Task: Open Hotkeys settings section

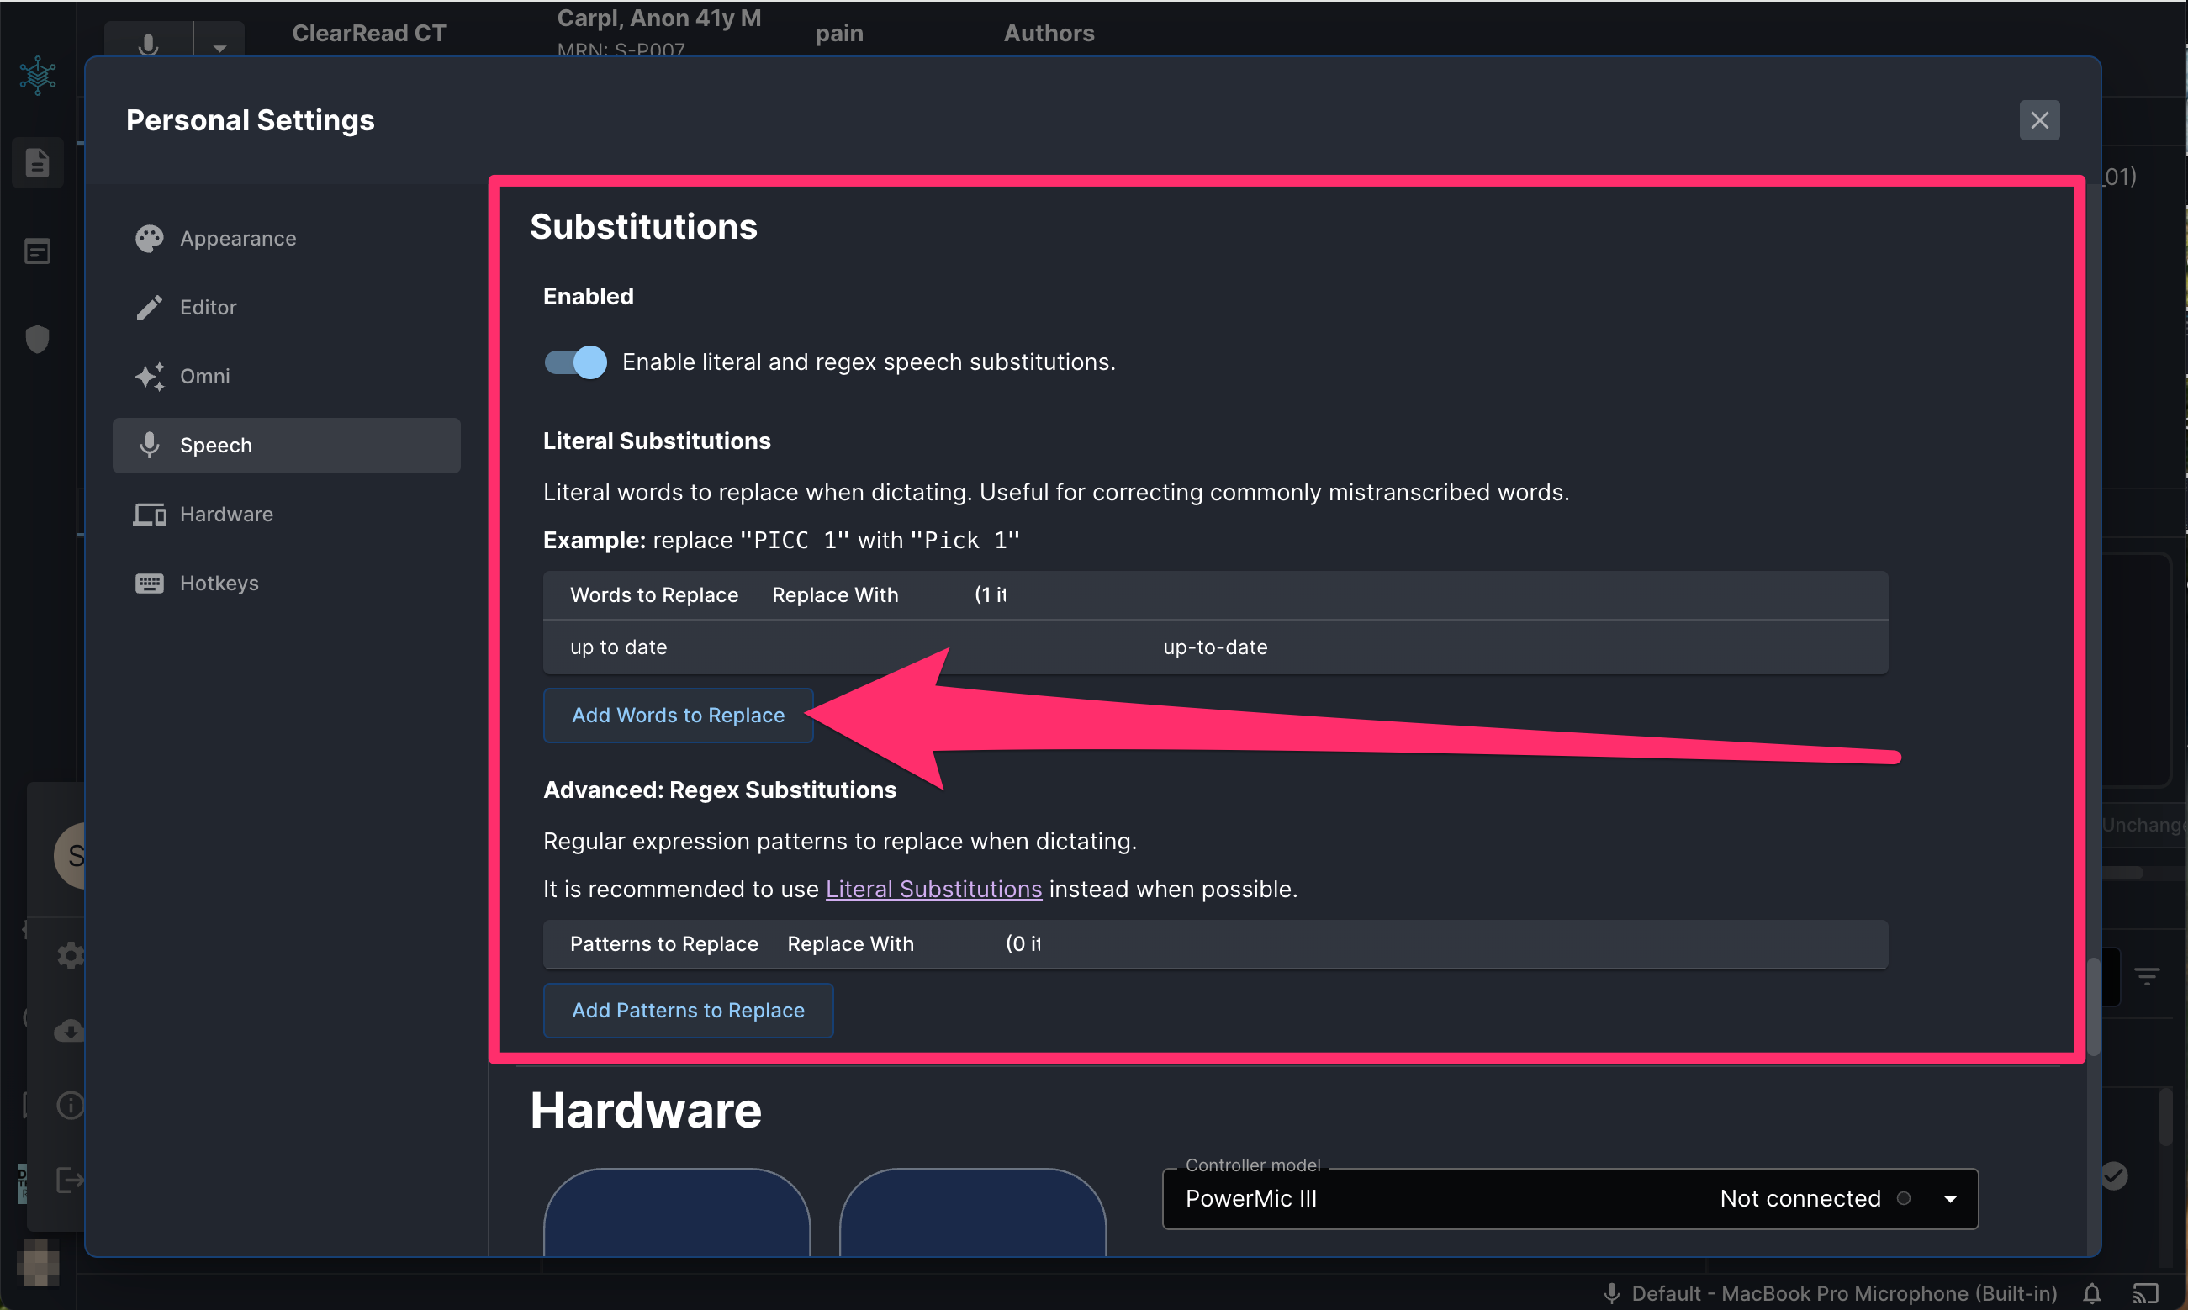Action: [286, 583]
